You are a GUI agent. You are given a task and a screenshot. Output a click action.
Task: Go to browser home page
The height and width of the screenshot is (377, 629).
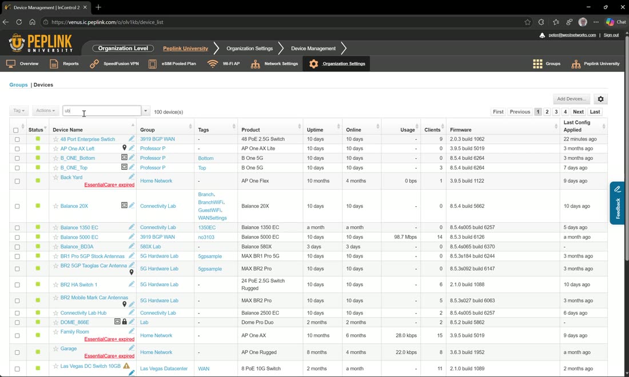click(x=32, y=22)
